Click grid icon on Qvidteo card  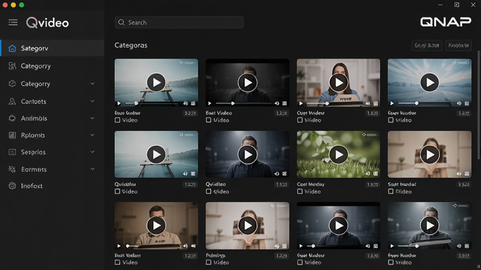point(284,173)
